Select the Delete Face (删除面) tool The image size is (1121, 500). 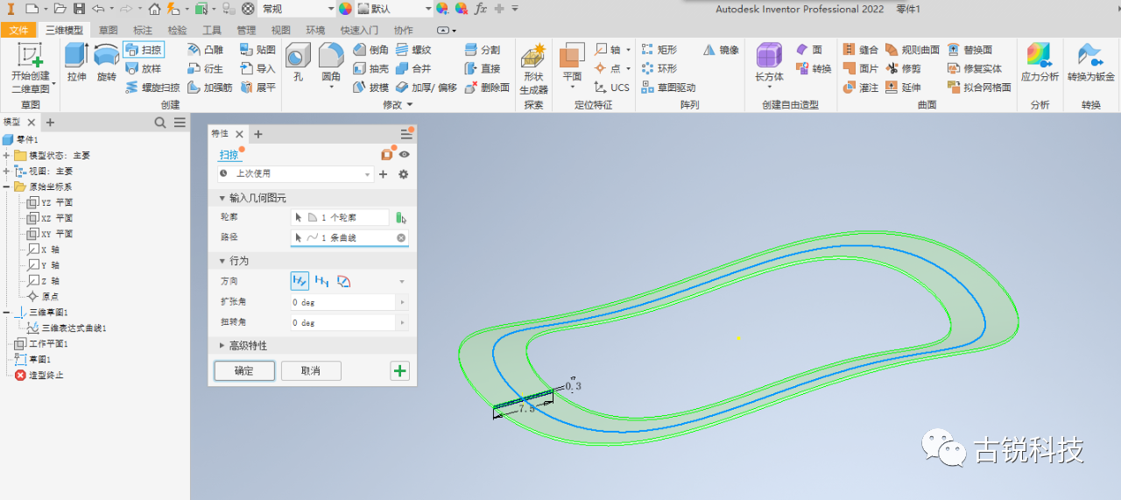[x=487, y=88]
